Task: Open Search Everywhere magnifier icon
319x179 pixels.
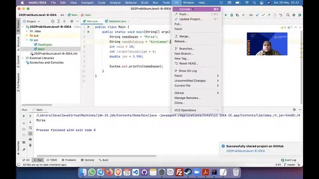Action: pyautogui.click(x=288, y=15)
